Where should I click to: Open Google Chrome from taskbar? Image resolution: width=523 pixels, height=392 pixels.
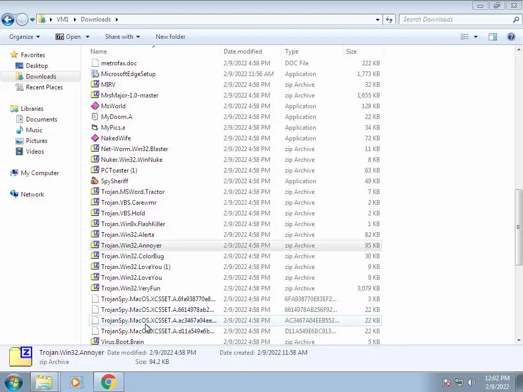click(x=109, y=382)
